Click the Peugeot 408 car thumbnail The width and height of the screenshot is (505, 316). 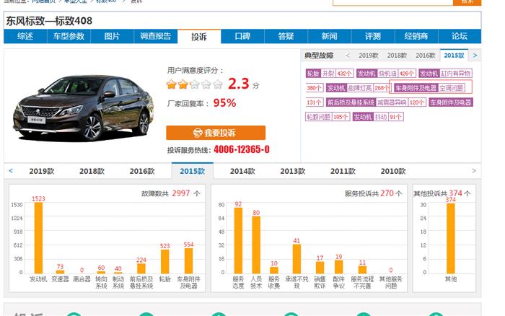pyautogui.click(x=83, y=108)
